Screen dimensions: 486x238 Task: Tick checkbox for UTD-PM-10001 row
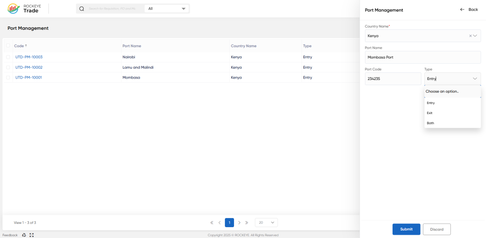click(8, 77)
